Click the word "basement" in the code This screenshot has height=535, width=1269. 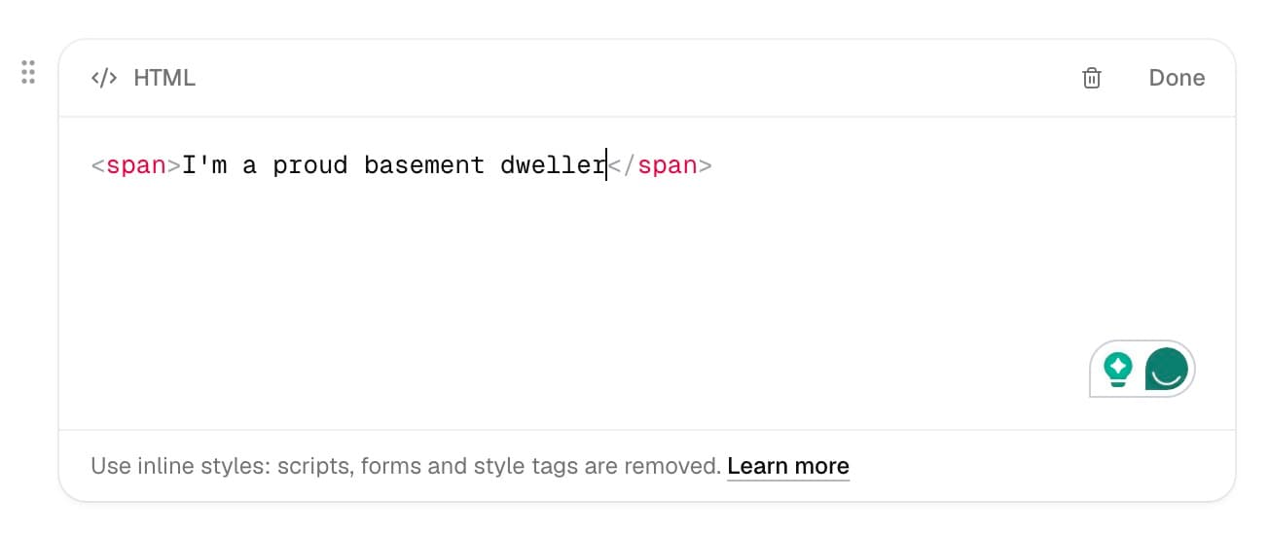(424, 165)
